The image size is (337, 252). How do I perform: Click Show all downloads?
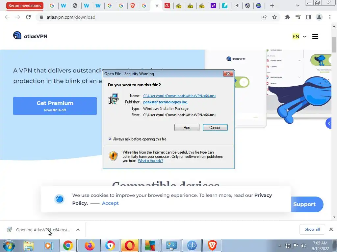(312, 229)
